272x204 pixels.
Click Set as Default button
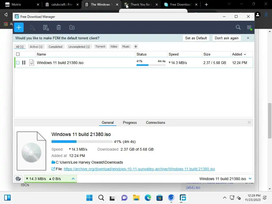tap(196, 38)
